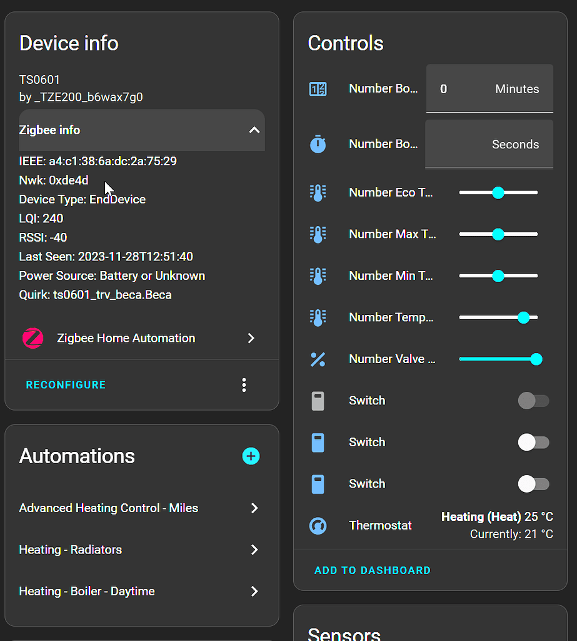This screenshot has width=577, height=641.
Task: Add a new automation with plus icon
Action: (251, 456)
